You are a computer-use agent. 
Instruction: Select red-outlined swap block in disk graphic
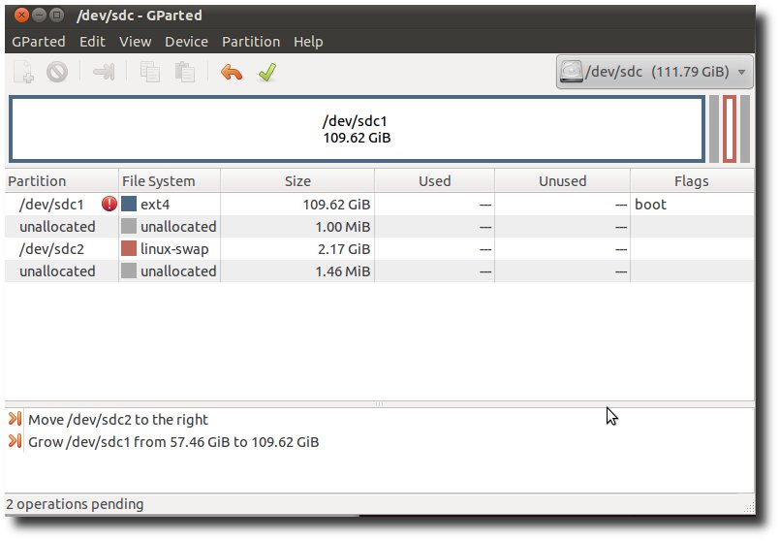[x=730, y=129]
